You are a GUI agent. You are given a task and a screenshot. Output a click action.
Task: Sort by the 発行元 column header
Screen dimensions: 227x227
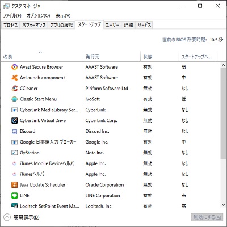point(112,56)
